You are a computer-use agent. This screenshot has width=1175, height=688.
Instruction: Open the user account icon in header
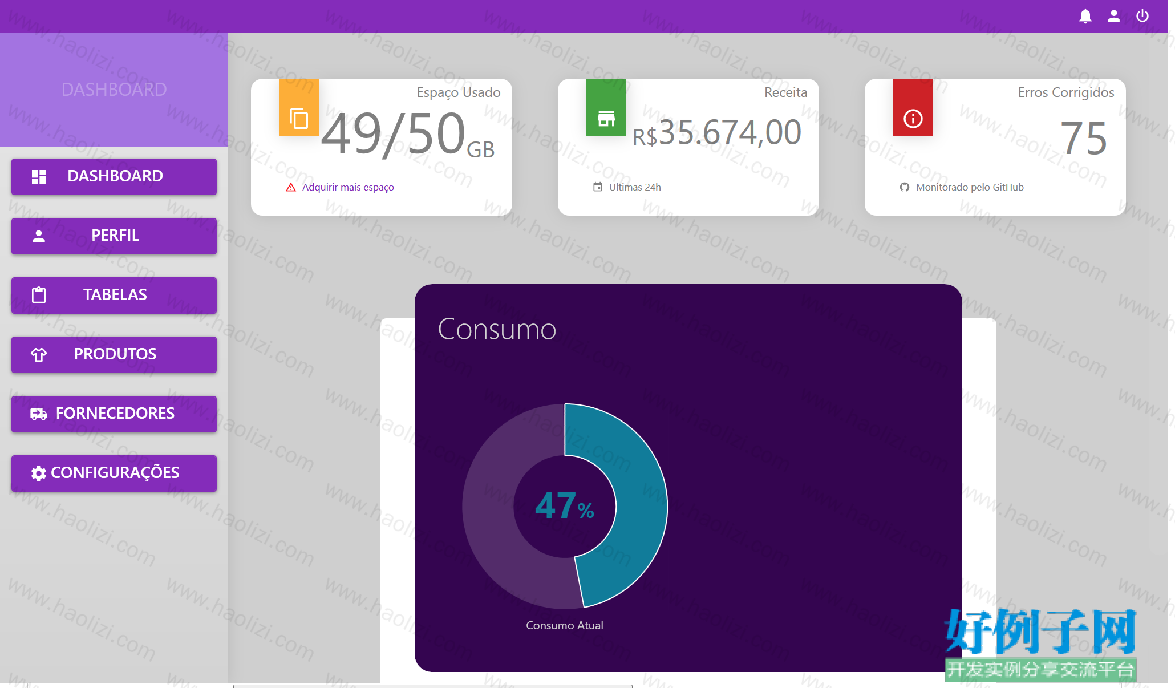[x=1114, y=16]
